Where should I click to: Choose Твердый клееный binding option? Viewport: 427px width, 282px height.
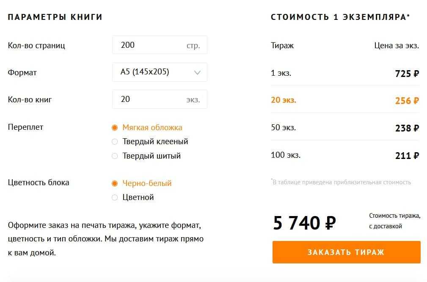tap(115, 142)
